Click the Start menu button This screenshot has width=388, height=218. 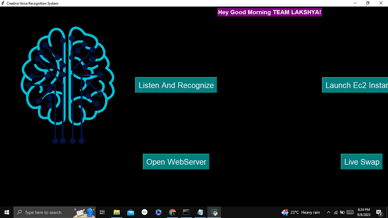tap(6, 212)
